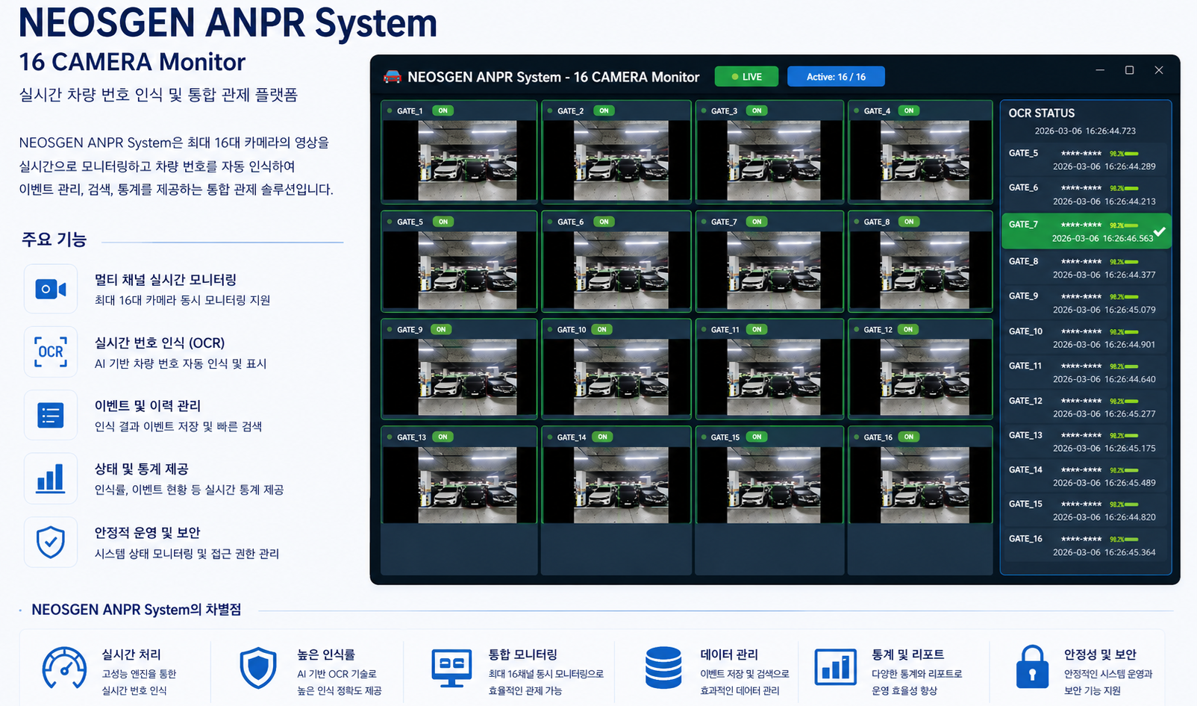The height and width of the screenshot is (706, 1197).
Task: Select the GATE_12 row in OCR STATUS
Action: tap(1085, 407)
